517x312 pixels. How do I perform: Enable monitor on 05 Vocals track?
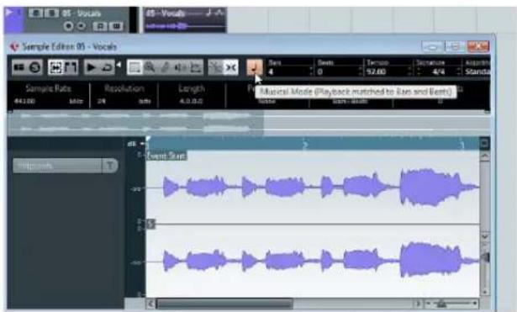(82, 26)
